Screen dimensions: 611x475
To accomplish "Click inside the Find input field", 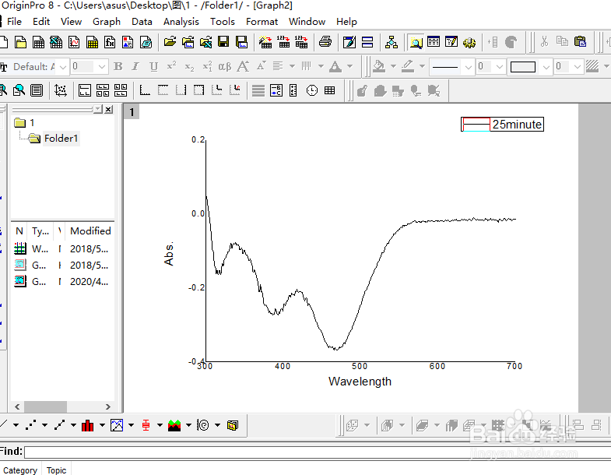I will (x=318, y=452).
